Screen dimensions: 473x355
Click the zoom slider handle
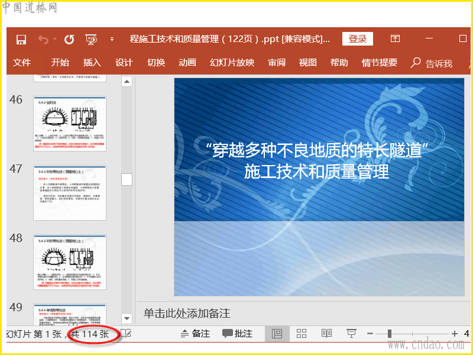pos(390,334)
